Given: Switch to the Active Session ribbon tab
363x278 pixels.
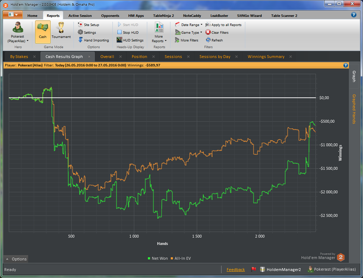Looking at the screenshot, I should pyautogui.click(x=80, y=16).
